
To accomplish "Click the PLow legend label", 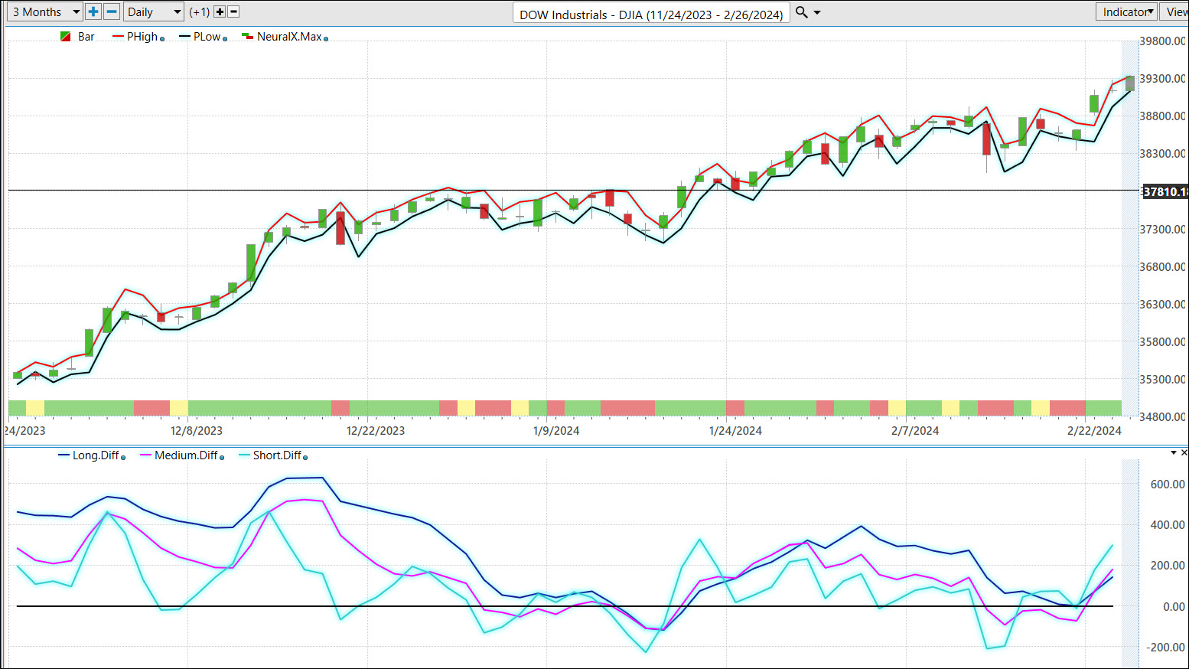I will [x=207, y=37].
